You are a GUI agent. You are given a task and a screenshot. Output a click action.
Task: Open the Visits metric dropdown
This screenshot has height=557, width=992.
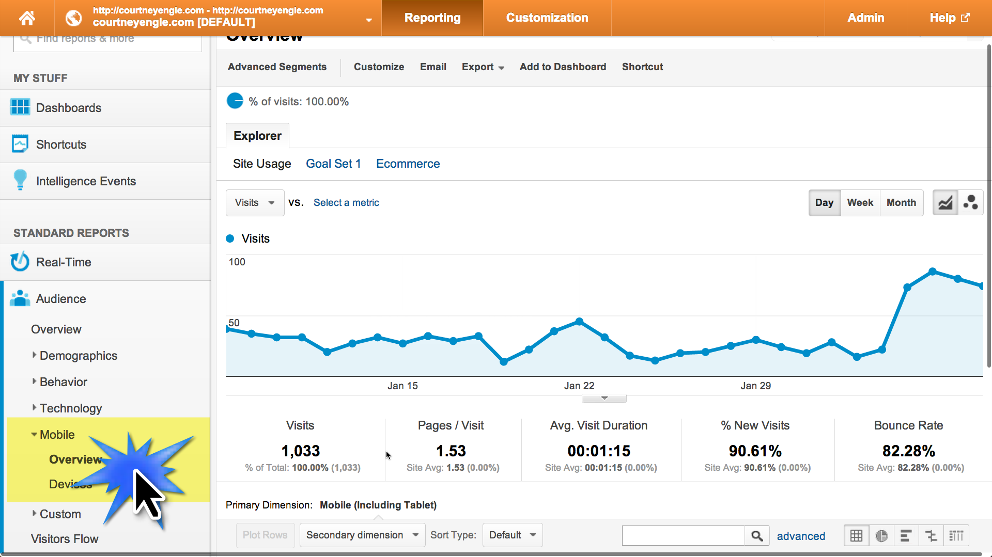pyautogui.click(x=255, y=203)
